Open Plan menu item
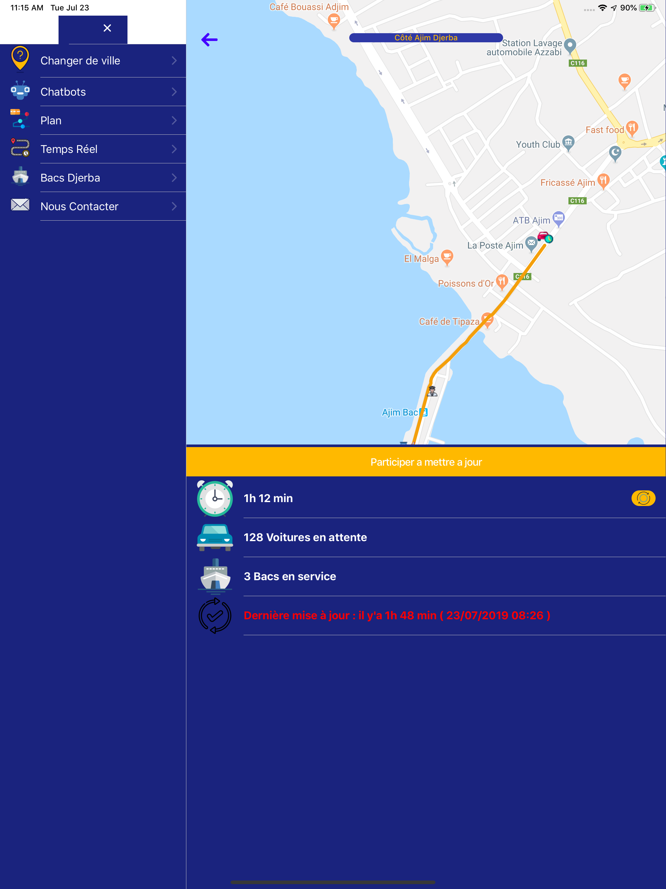The image size is (666, 889). pyautogui.click(x=93, y=121)
